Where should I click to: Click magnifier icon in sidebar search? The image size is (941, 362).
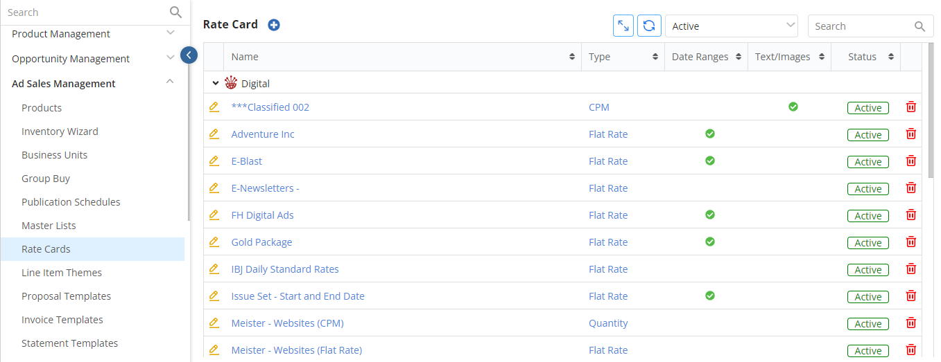[x=175, y=12]
